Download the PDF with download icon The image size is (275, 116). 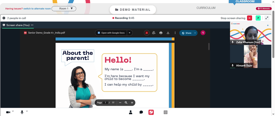[168, 33]
